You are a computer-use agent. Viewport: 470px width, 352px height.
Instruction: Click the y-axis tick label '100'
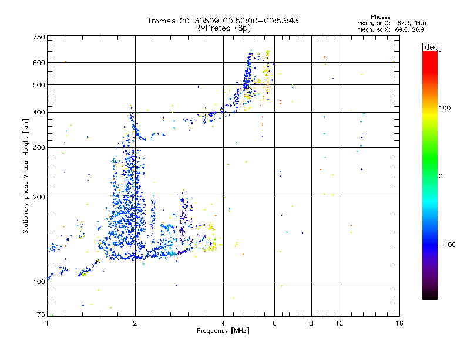pos(39,282)
